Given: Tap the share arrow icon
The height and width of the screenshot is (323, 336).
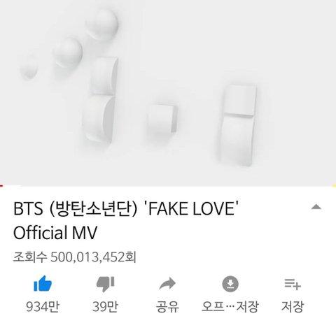Looking at the screenshot, I should (x=167, y=283).
